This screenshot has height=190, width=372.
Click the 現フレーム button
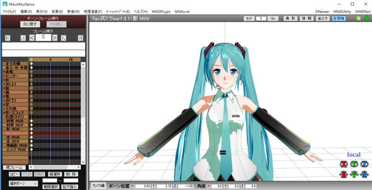14,168
